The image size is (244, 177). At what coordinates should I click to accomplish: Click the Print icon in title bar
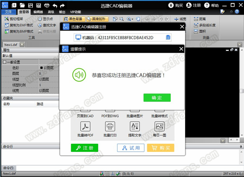click(x=47, y=6)
